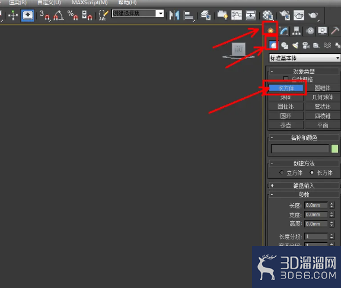
Task: Select the 立方体 radio button
Action: click(282, 172)
